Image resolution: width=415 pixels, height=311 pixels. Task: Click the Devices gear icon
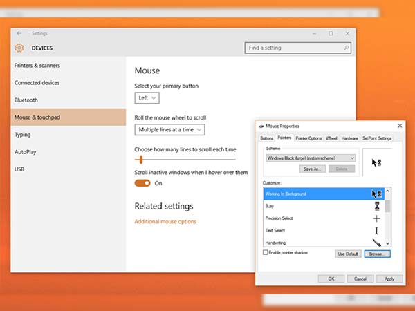pyautogui.click(x=19, y=48)
